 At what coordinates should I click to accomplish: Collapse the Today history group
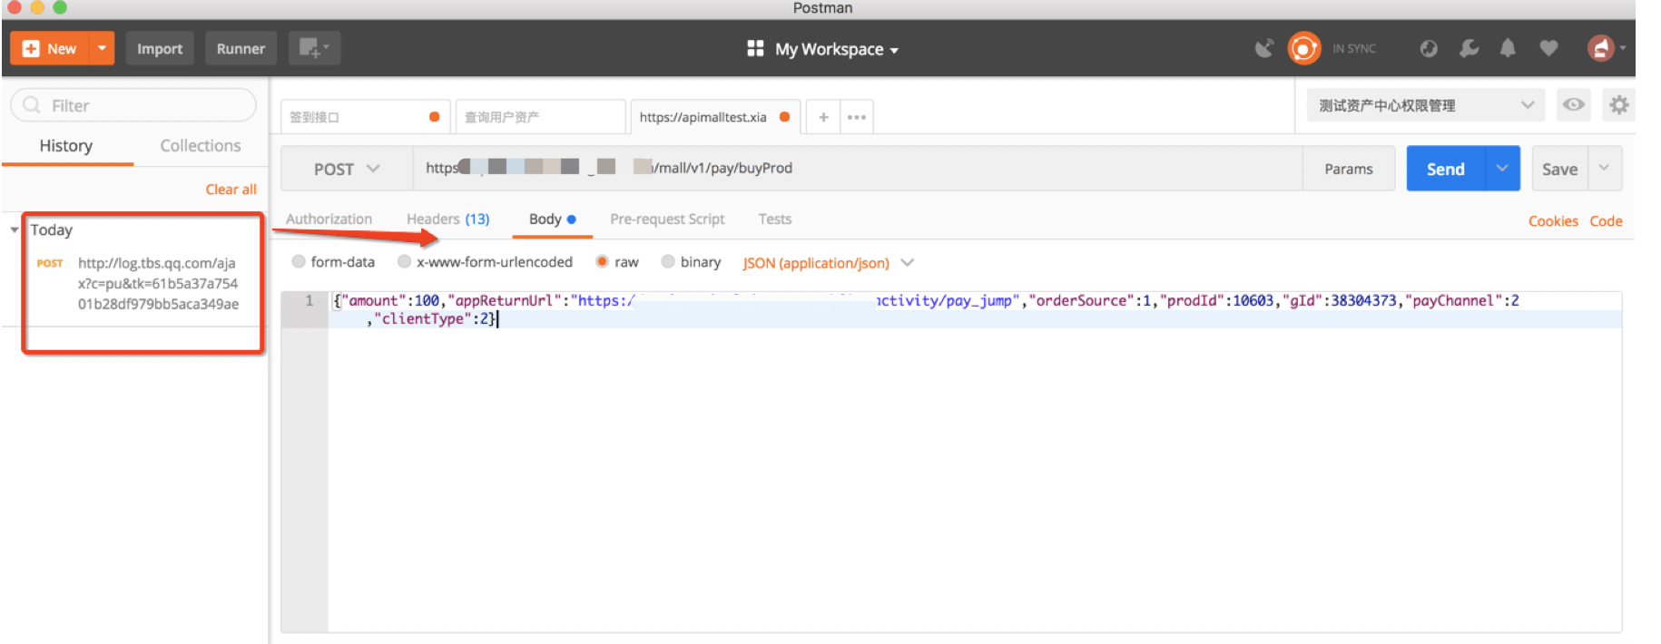pyautogui.click(x=15, y=230)
